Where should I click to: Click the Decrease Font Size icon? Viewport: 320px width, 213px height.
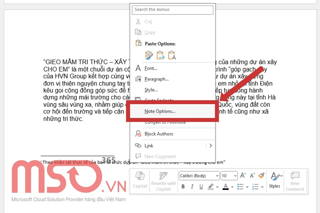click(252, 175)
